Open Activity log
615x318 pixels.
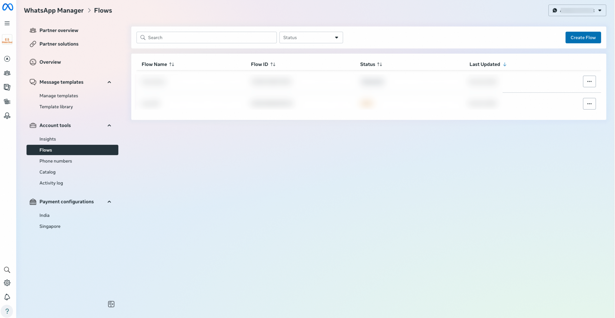pos(51,183)
